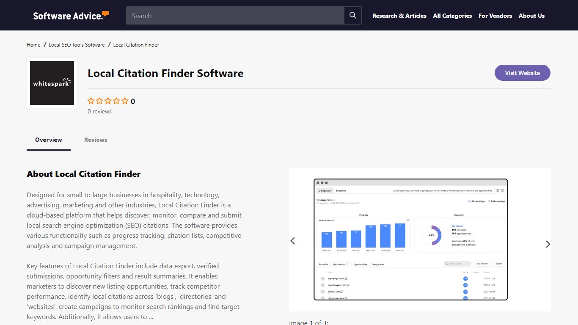This screenshot has width=578, height=325.
Task: Open Local SEO Tools Software breadcrumb
Action: coord(77,44)
